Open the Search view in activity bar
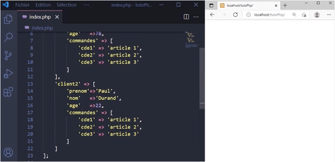335x162 pixels. (x=8, y=37)
